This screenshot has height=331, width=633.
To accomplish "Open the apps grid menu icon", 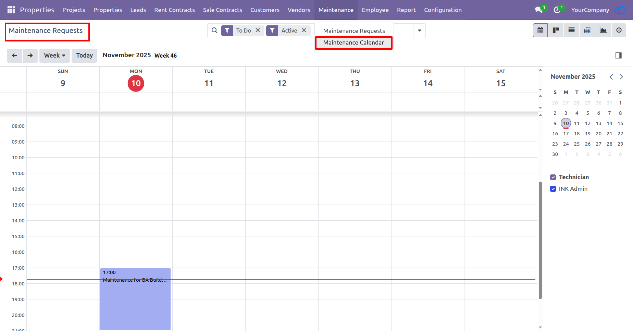I will pyautogui.click(x=11, y=10).
